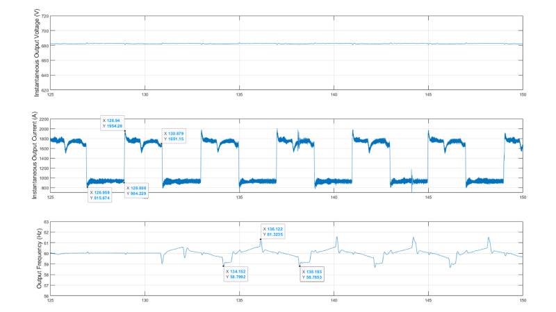Click the data tip showing Y 58.7853
556x312 pixels.
pyautogui.click(x=313, y=274)
